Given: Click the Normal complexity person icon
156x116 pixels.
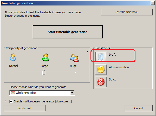Looking at the screenshot, I should 13,57.
